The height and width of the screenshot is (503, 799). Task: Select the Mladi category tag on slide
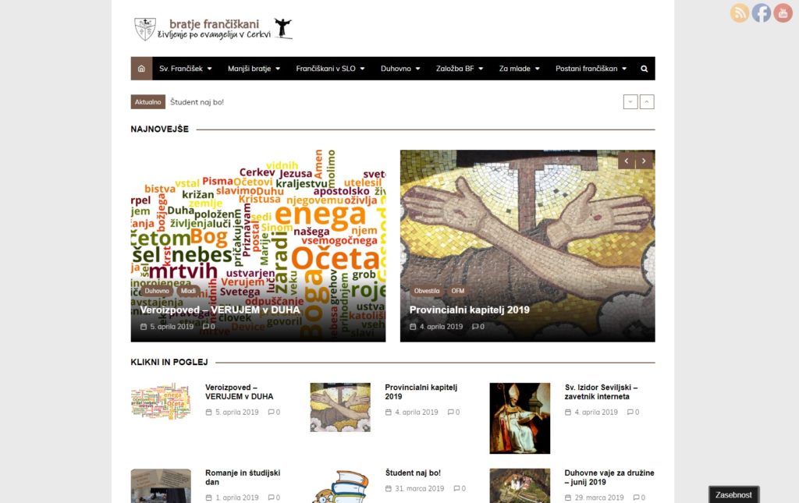click(188, 291)
